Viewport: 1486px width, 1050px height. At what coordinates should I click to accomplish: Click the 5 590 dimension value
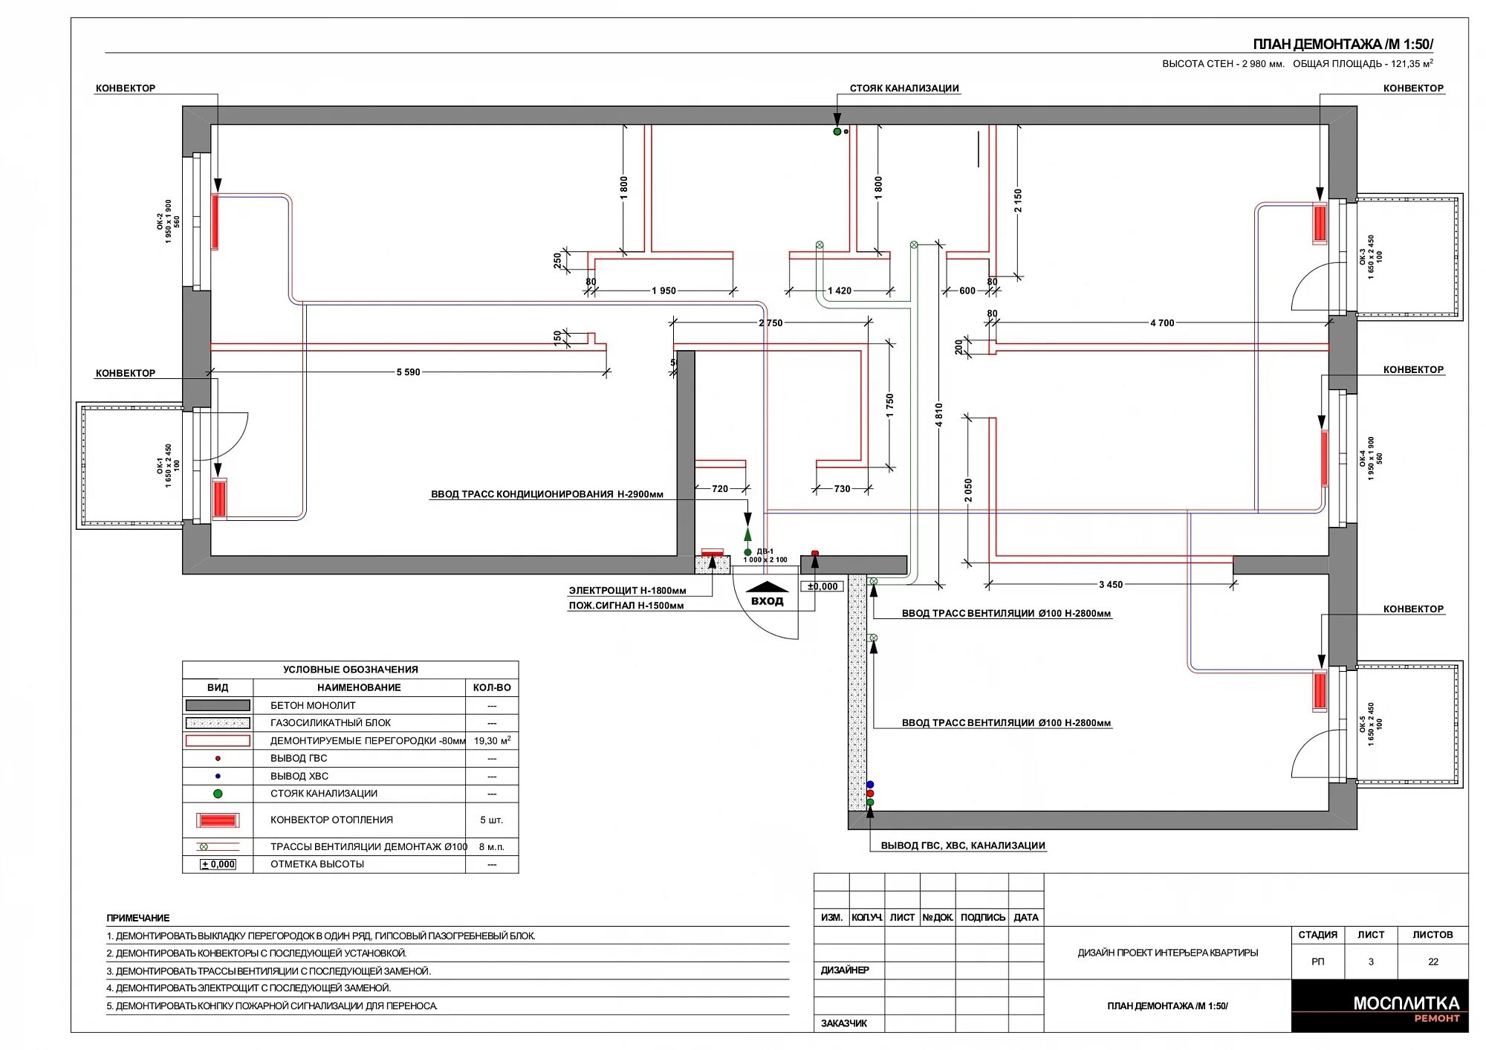pyautogui.click(x=408, y=372)
